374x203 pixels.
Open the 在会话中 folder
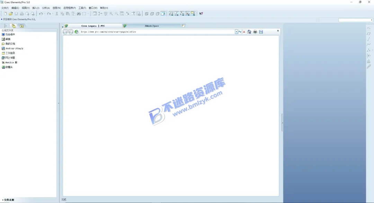pyautogui.click(x=8, y=34)
